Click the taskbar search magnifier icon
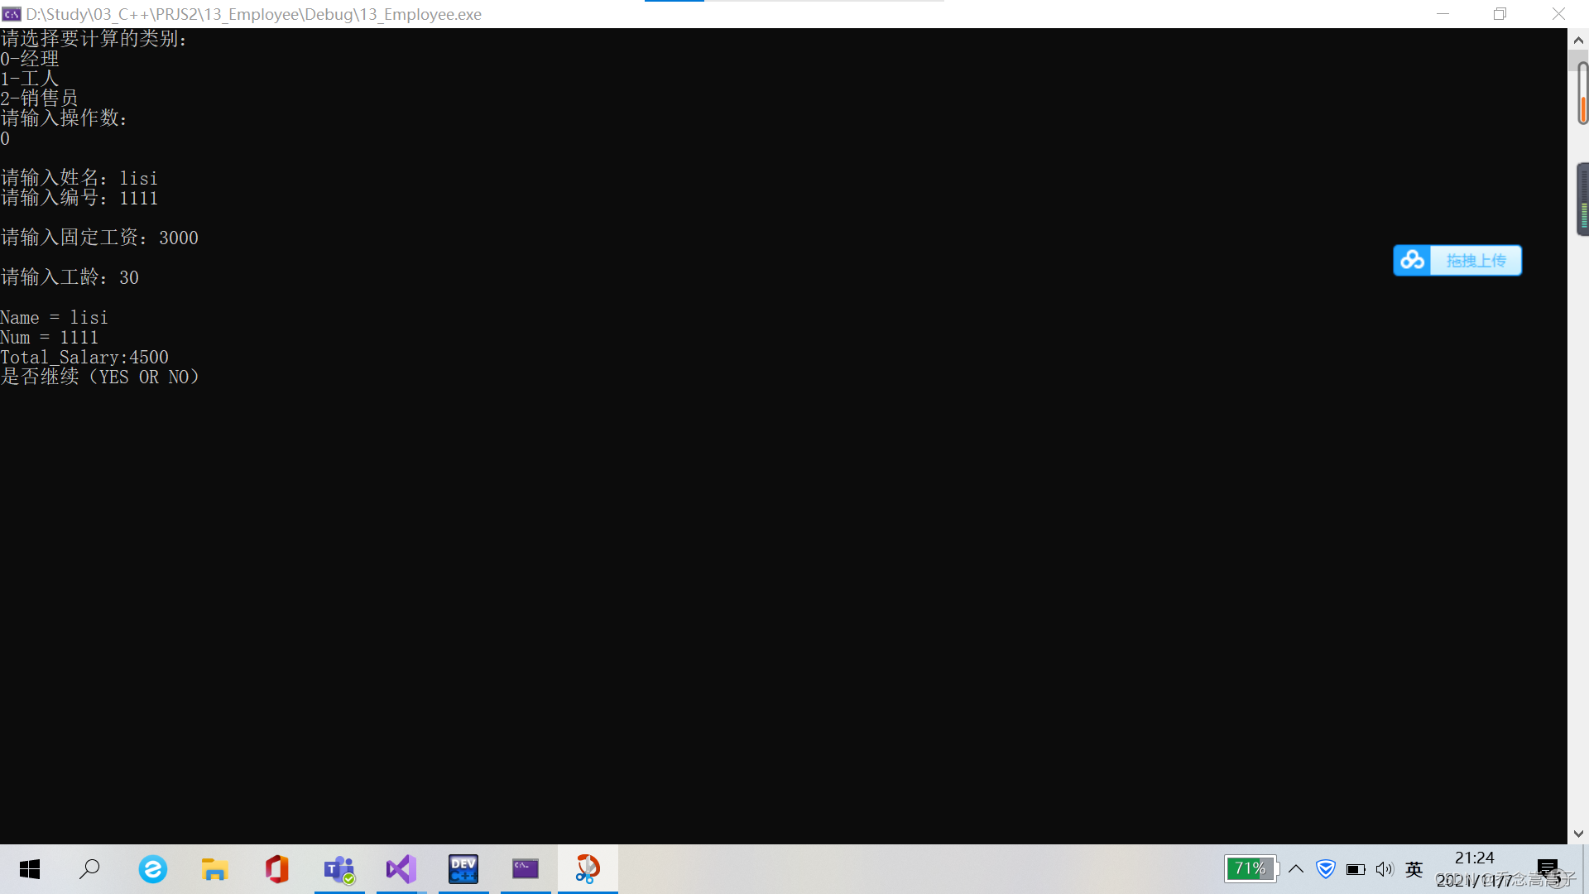This screenshot has height=894, width=1589. tap(89, 869)
